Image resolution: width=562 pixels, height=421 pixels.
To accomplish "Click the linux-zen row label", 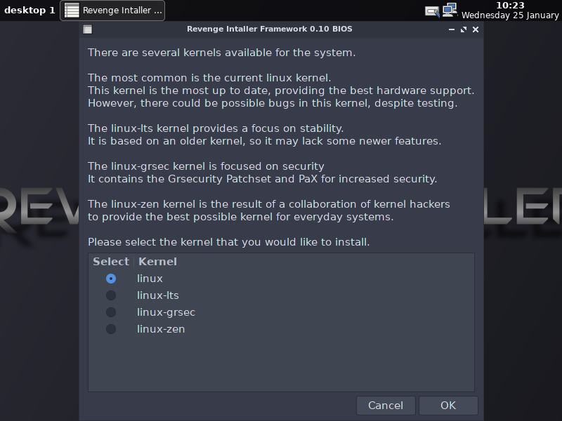I will point(161,329).
